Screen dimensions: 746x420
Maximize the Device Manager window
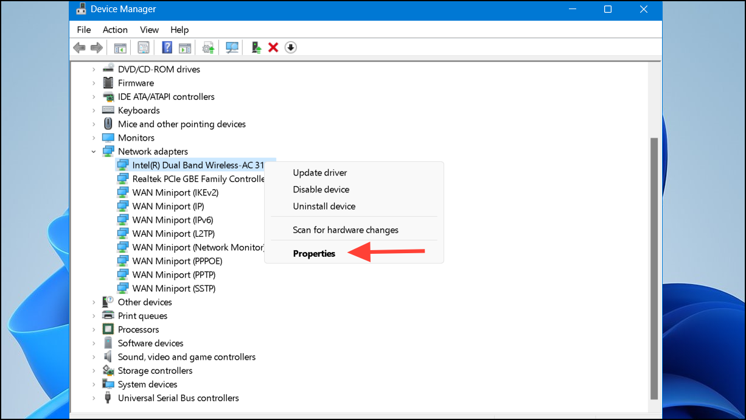click(607, 9)
